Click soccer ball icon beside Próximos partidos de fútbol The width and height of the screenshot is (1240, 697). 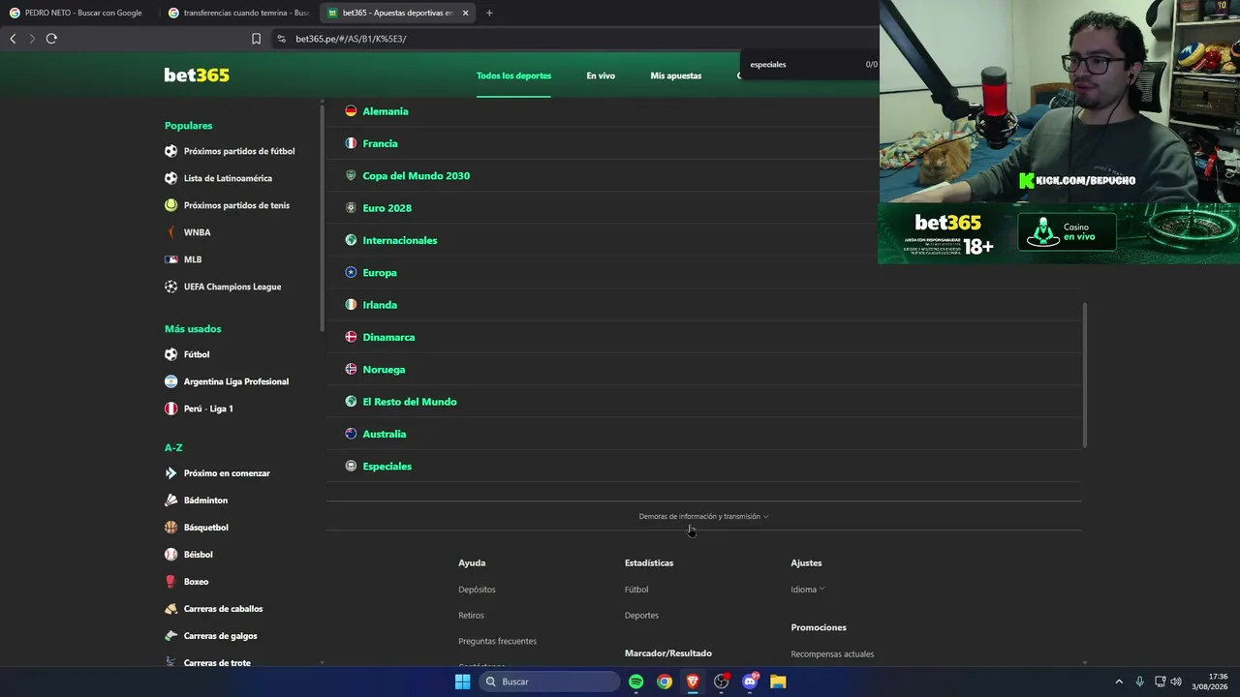(170, 151)
